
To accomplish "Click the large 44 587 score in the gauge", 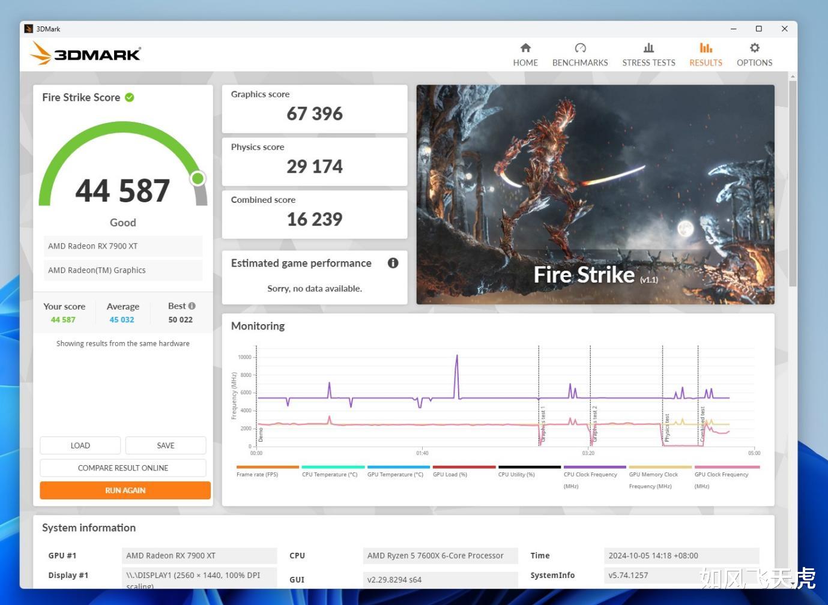I will point(122,191).
